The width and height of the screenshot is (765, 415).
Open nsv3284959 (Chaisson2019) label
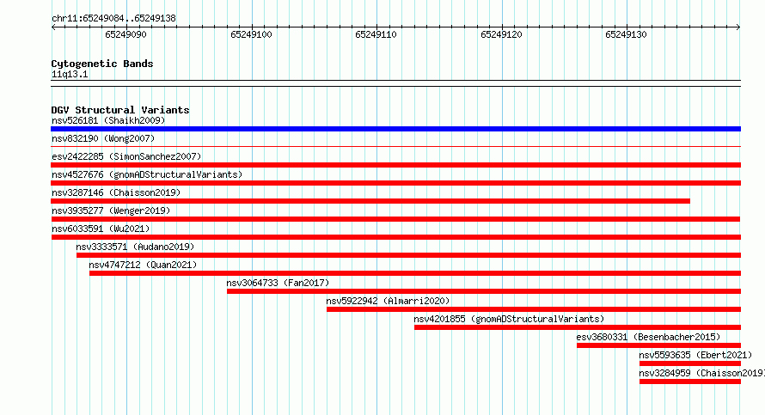click(x=701, y=373)
